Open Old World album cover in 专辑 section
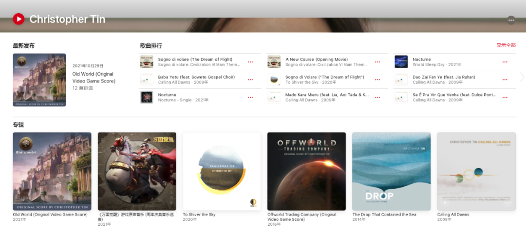526x236 pixels. 52,171
